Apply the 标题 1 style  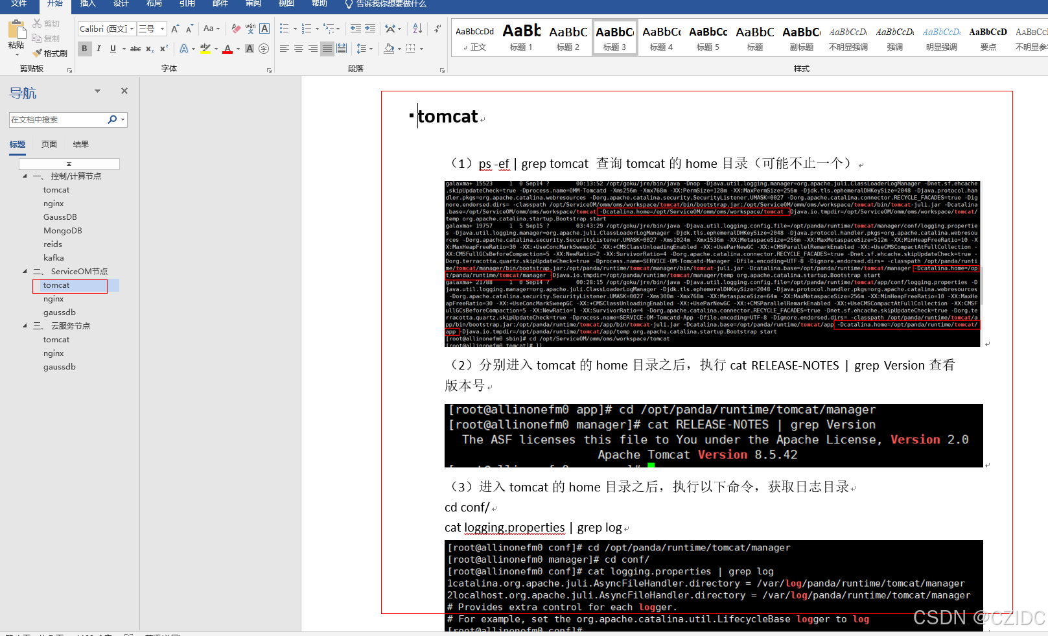pyautogui.click(x=521, y=38)
